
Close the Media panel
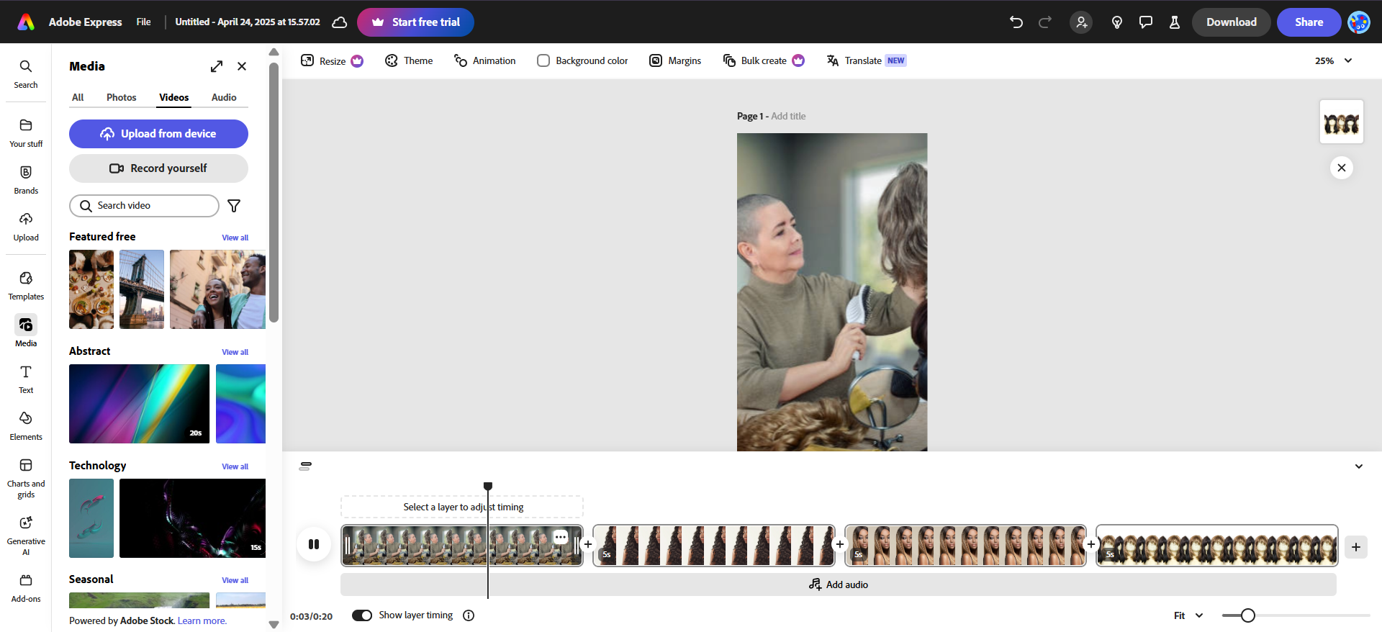[x=242, y=66]
